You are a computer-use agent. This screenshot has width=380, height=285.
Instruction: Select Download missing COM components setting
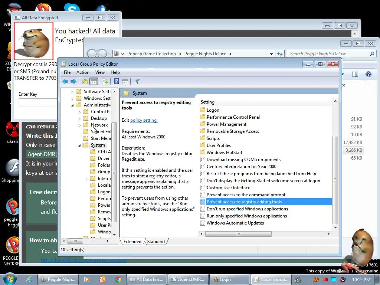pos(240,160)
